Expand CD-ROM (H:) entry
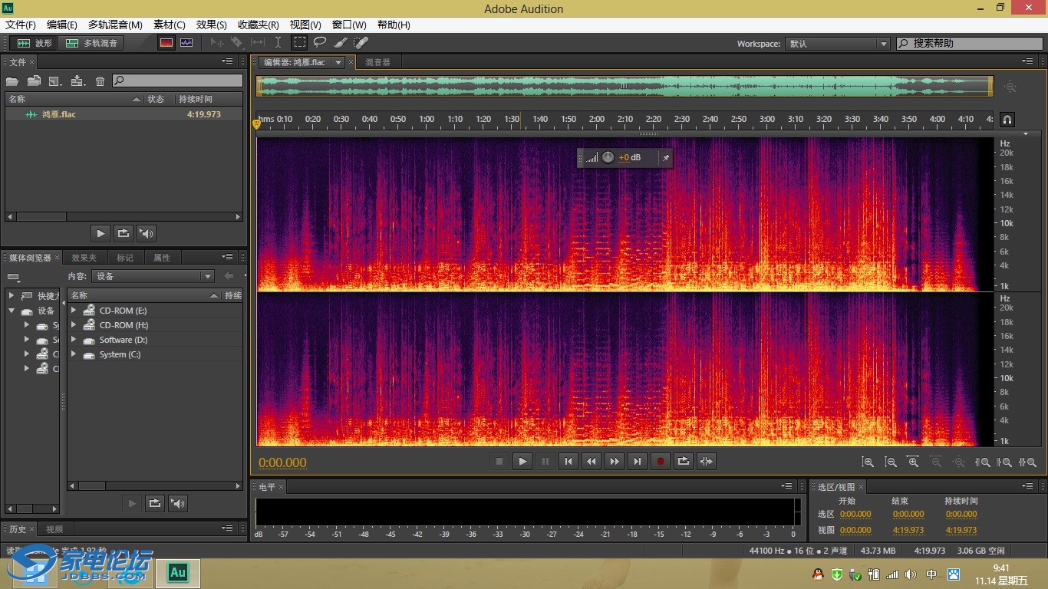This screenshot has width=1048, height=589. coord(74,325)
